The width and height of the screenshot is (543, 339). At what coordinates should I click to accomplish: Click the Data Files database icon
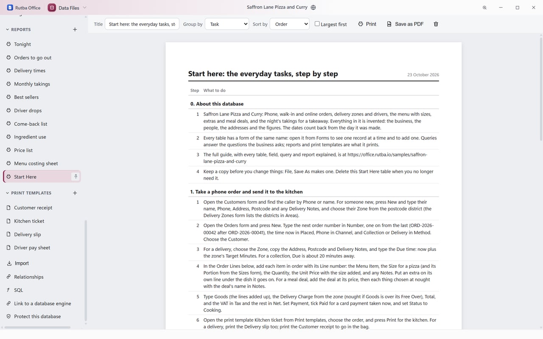[x=52, y=8]
